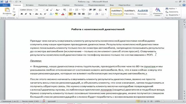This screenshot has height=104, width=186.
Task: Apply Без интервала style
Action: tap(130, 12)
